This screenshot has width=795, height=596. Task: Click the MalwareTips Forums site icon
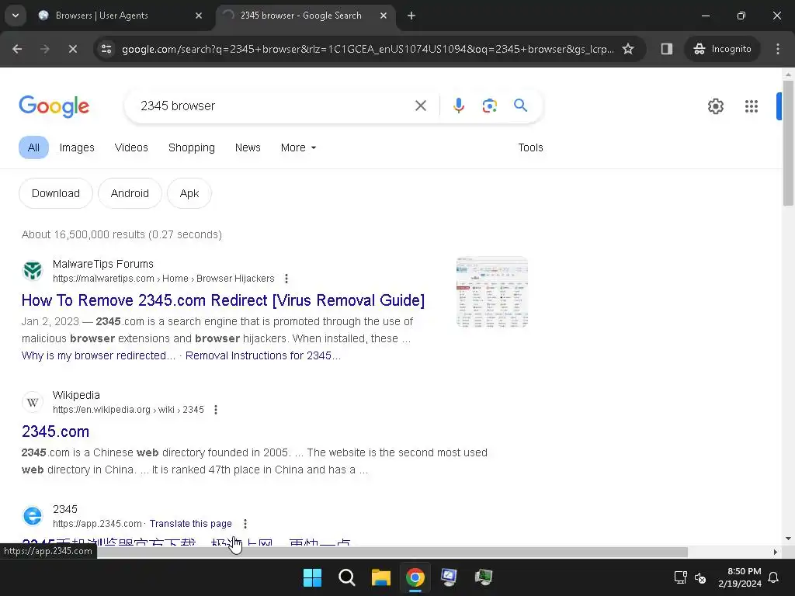(33, 271)
